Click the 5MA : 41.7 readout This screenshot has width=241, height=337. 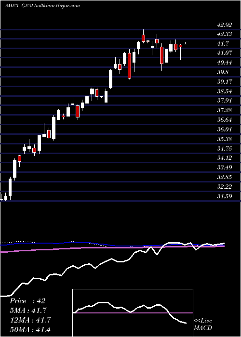28,311
